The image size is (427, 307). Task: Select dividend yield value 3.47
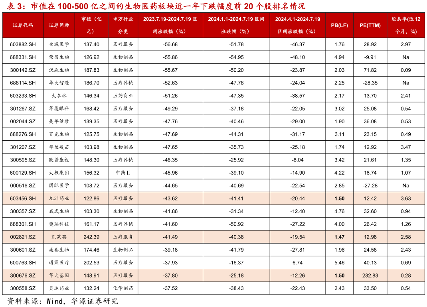coord(406,147)
